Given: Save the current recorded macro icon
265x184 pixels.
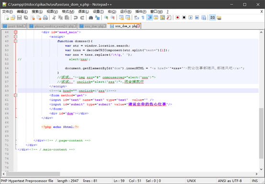Looking at the screenshot, I should [204, 18].
